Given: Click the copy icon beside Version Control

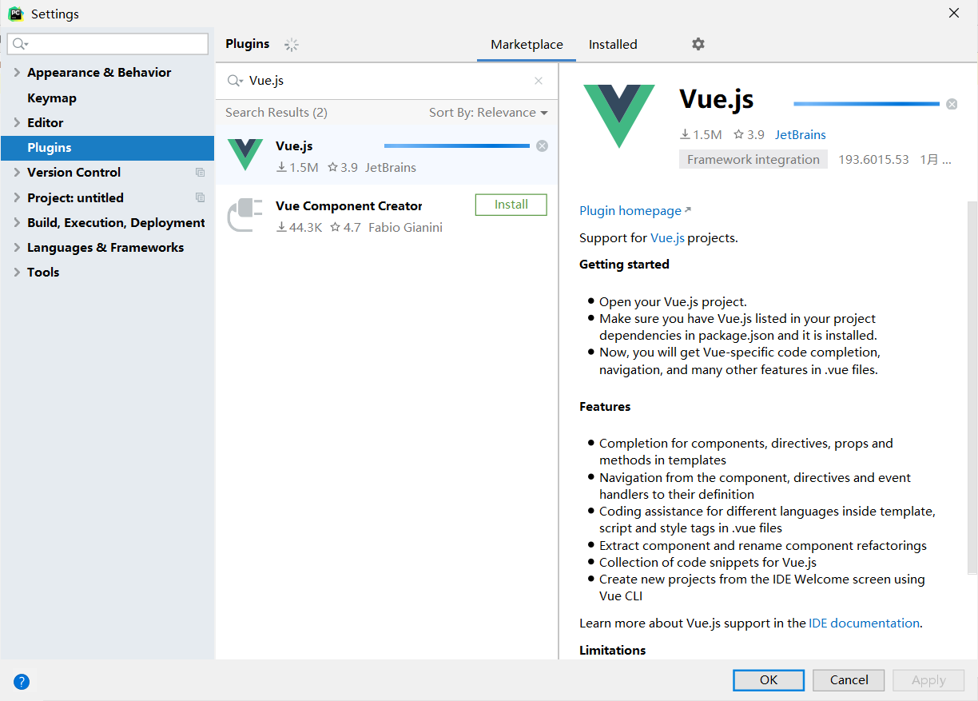Looking at the screenshot, I should (x=200, y=173).
